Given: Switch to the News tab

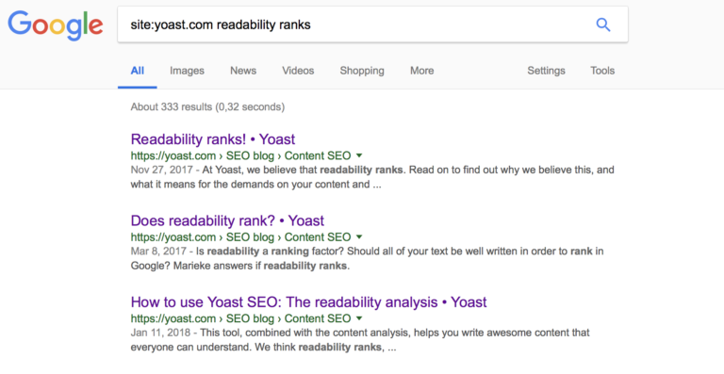Looking at the screenshot, I should pos(243,71).
